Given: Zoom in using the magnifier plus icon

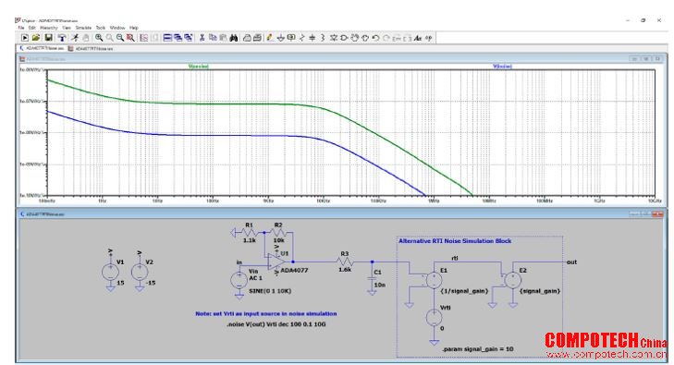Looking at the screenshot, I should point(98,38).
